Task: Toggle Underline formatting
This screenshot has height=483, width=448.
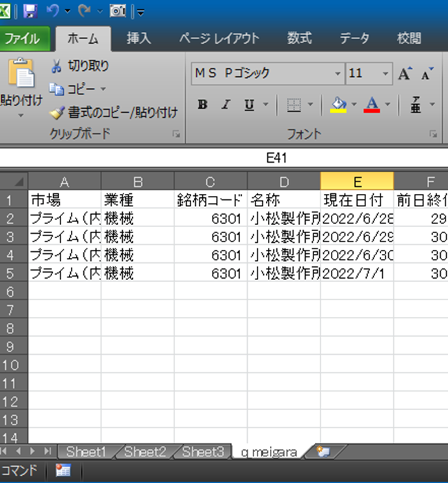Action: [x=249, y=105]
